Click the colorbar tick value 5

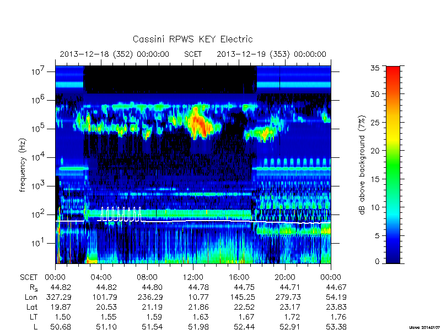tap(377, 236)
